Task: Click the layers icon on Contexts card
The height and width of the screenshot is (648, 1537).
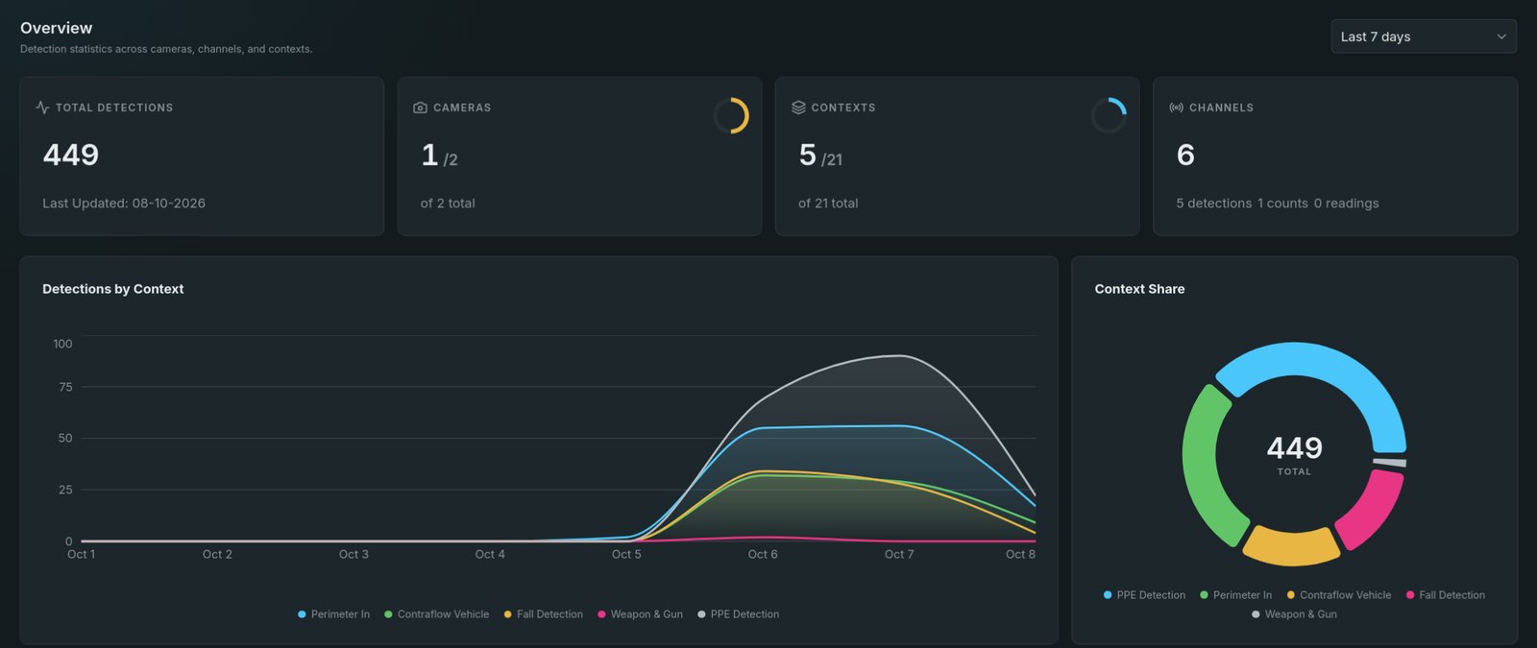Action: click(798, 108)
